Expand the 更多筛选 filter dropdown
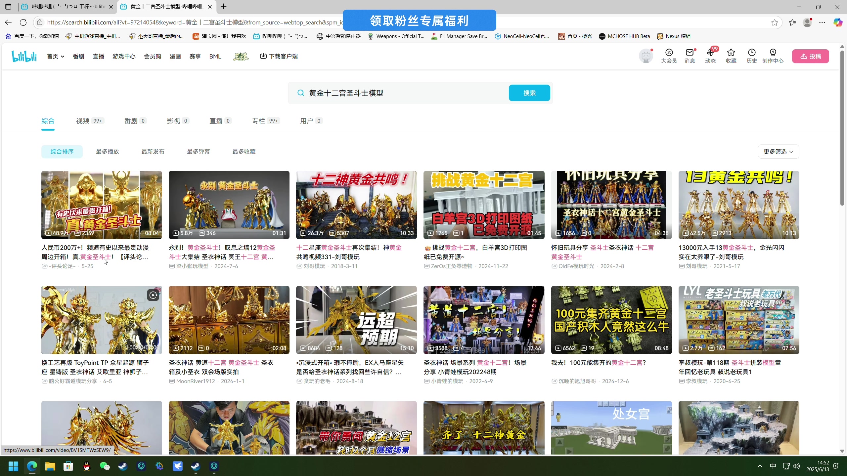847x476 pixels. (778, 151)
